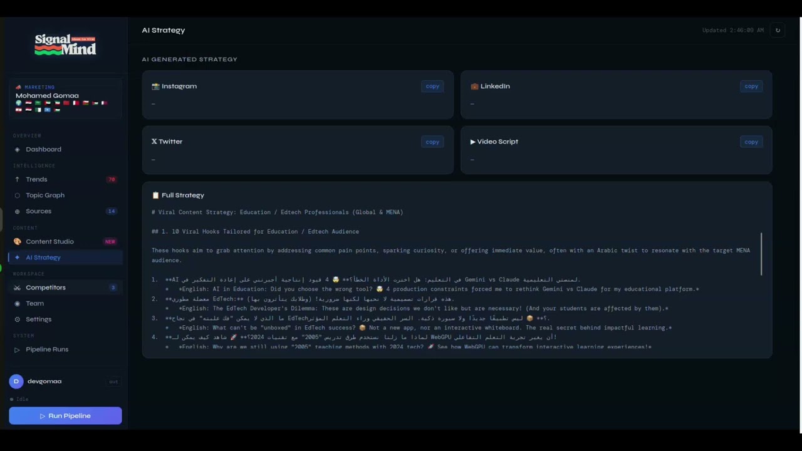
Task: Click the Pipeline Runs play icon
Action: pyautogui.click(x=17, y=350)
